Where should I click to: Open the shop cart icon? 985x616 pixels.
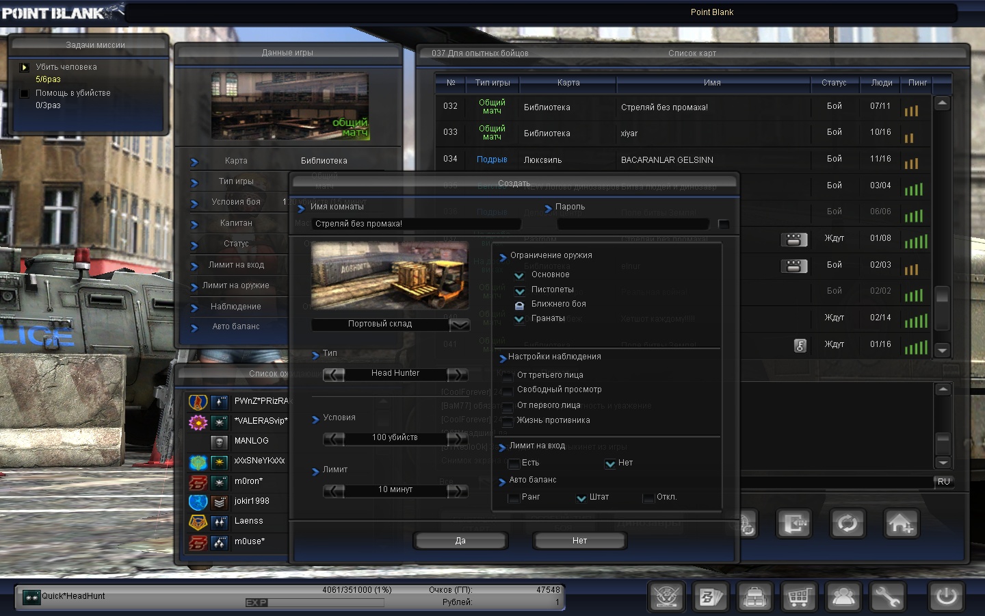pyautogui.click(x=799, y=597)
